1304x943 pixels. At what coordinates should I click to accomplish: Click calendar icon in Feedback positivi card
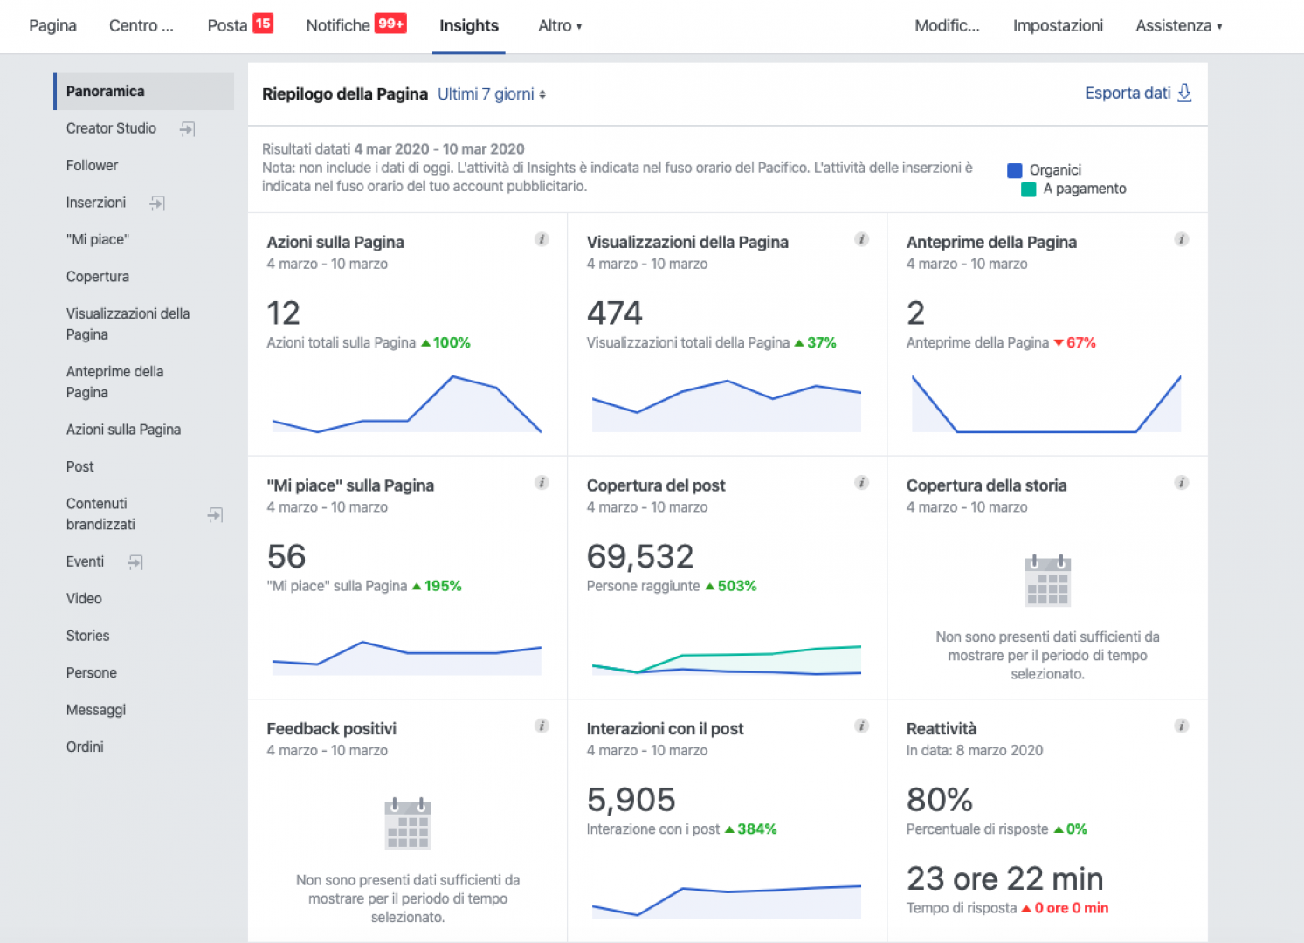click(408, 823)
